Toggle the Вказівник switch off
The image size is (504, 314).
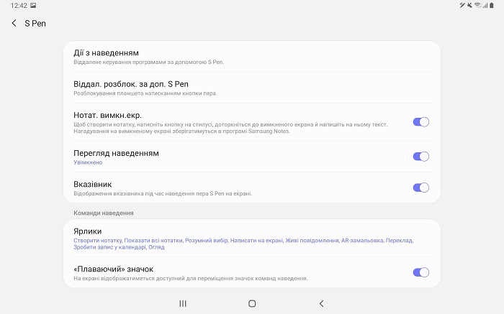pos(420,188)
